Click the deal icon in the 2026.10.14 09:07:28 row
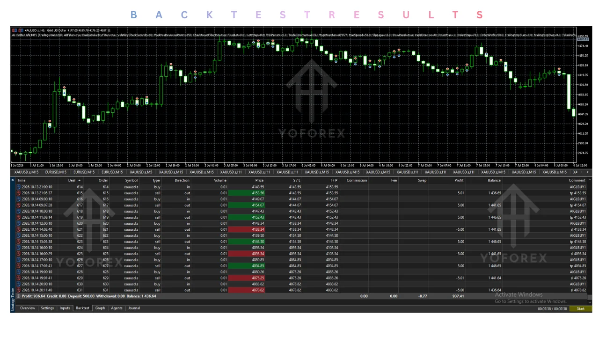The image size is (599, 337). (19, 205)
